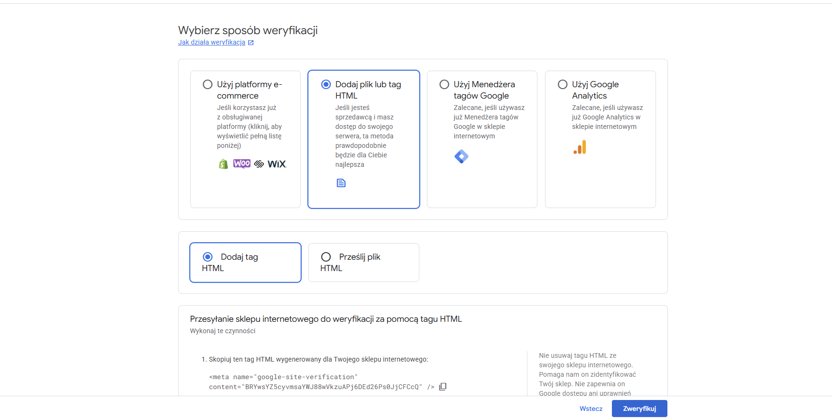The height and width of the screenshot is (418, 832).
Task: Open the Jak działa weryfikacja link
Action: point(212,42)
